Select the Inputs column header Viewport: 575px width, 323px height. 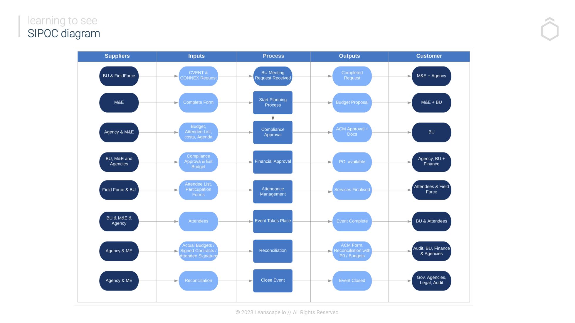coord(196,56)
